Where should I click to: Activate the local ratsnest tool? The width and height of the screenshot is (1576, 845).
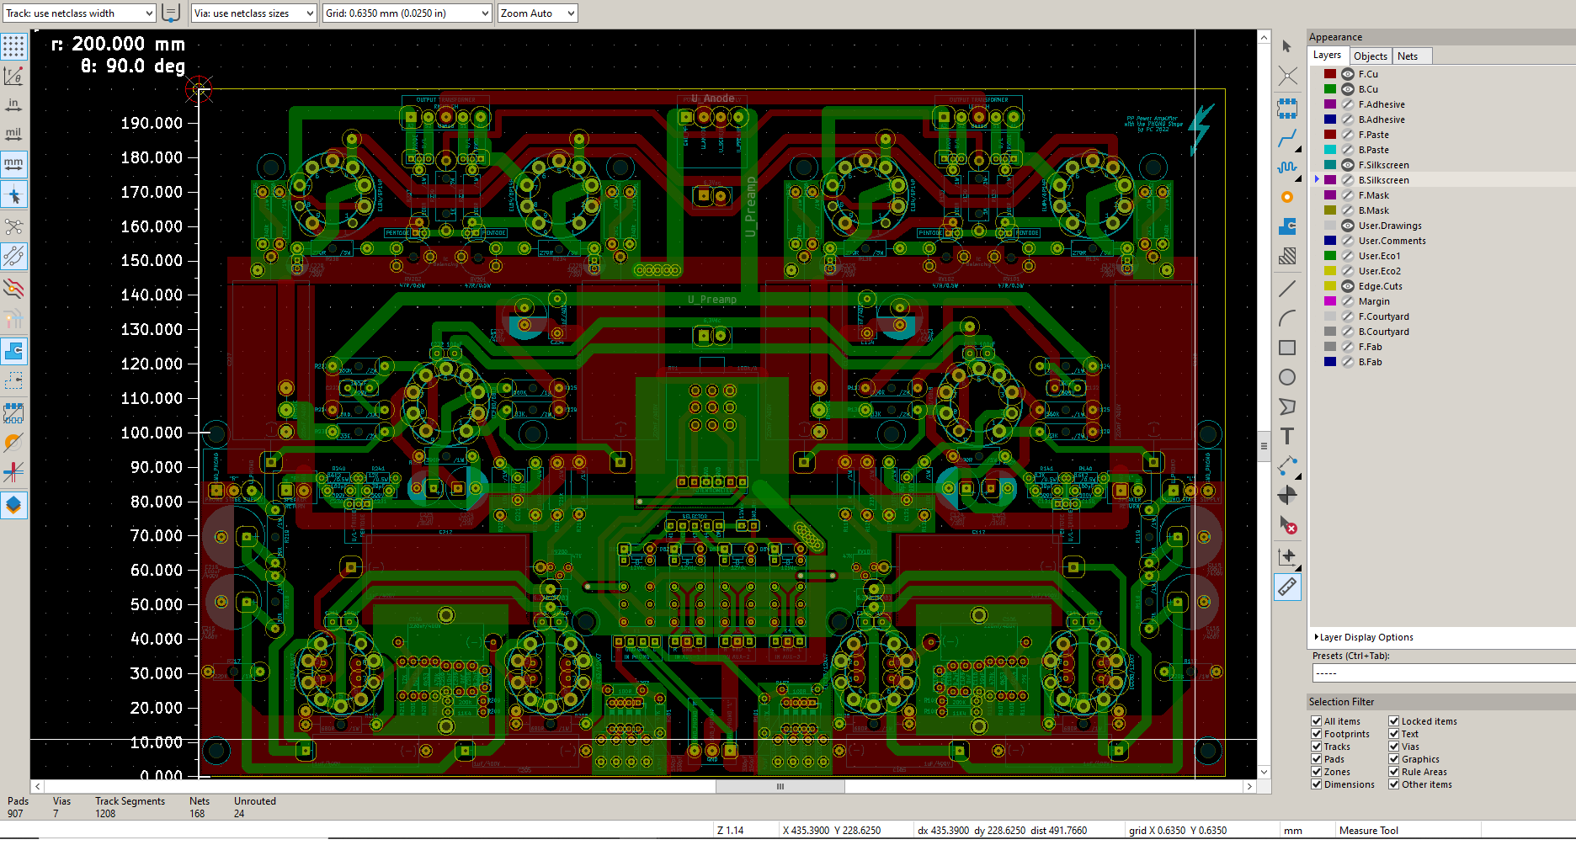1287,77
